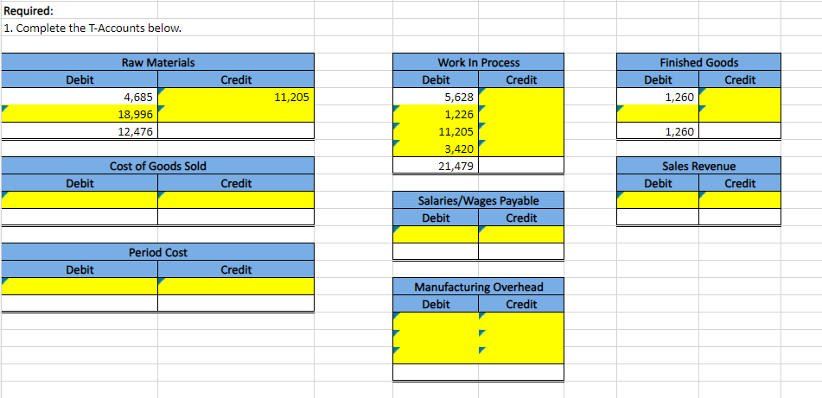
Task: Select the Cost of Goods Sold credit cell
Action: tap(236, 199)
